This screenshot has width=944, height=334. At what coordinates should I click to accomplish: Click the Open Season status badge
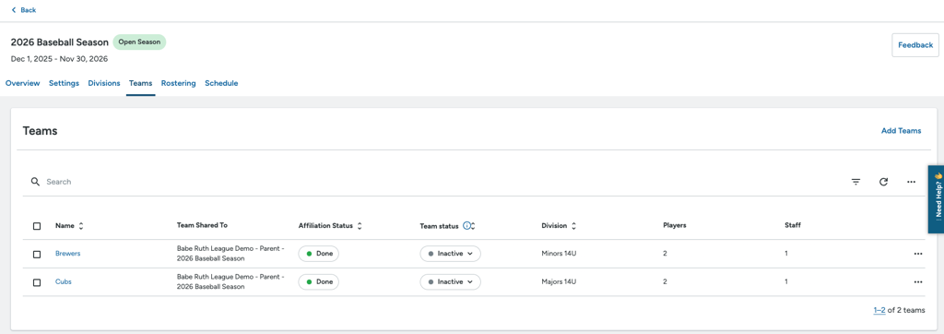[x=139, y=42]
